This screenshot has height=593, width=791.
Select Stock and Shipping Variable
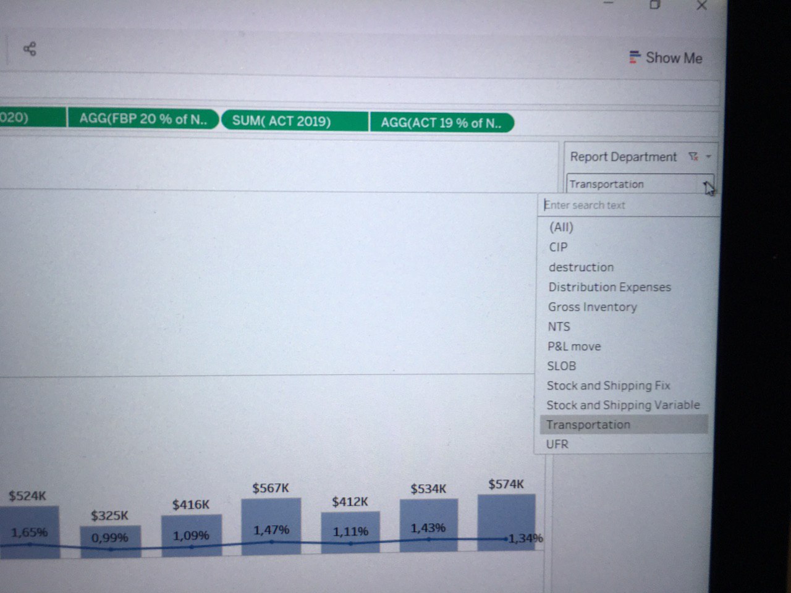623,405
